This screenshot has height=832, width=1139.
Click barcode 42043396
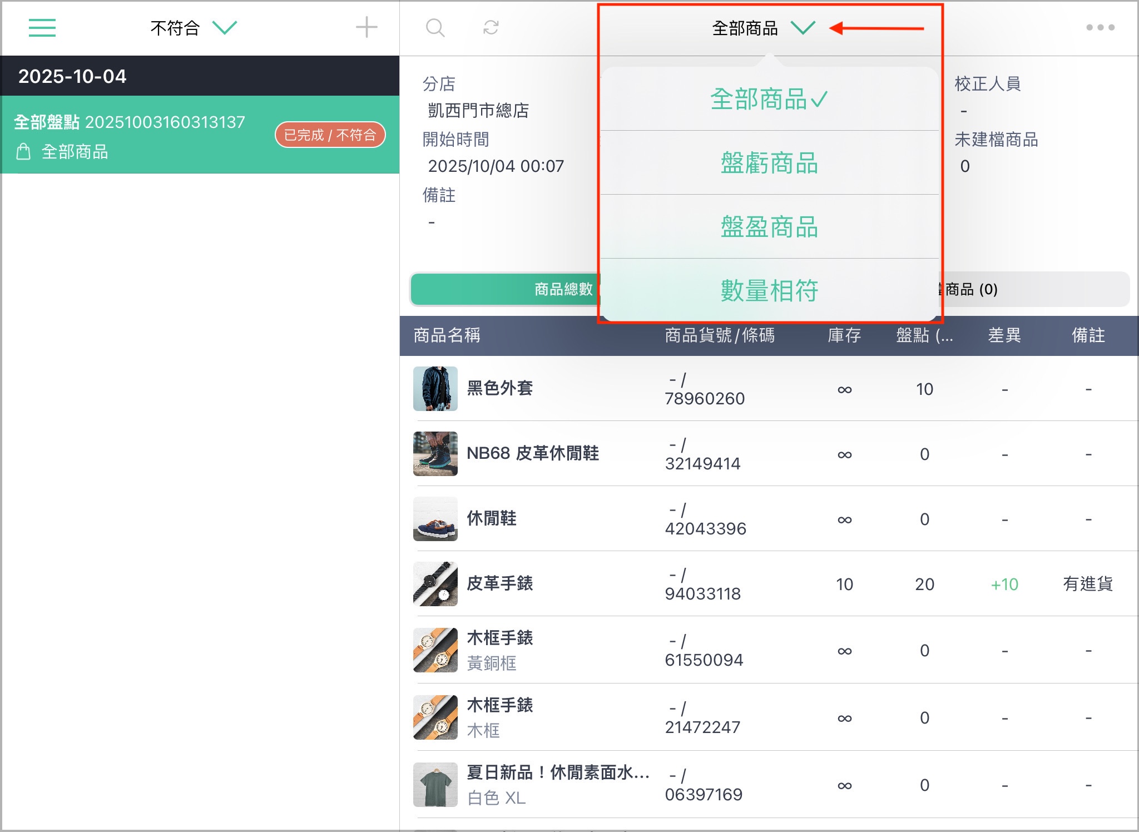(705, 529)
